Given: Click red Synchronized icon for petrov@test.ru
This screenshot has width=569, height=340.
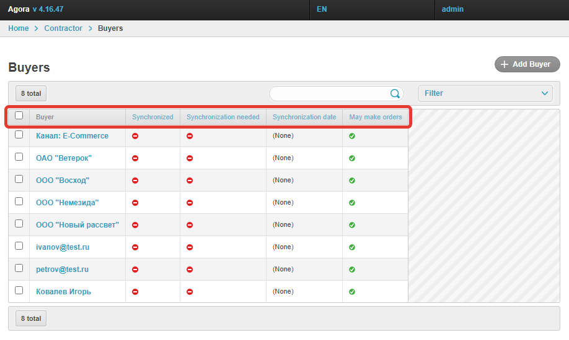Looking at the screenshot, I should [x=135, y=270].
